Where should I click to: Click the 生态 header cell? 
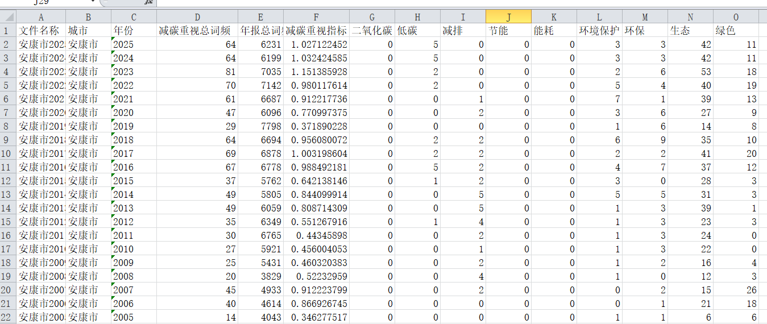click(x=690, y=31)
